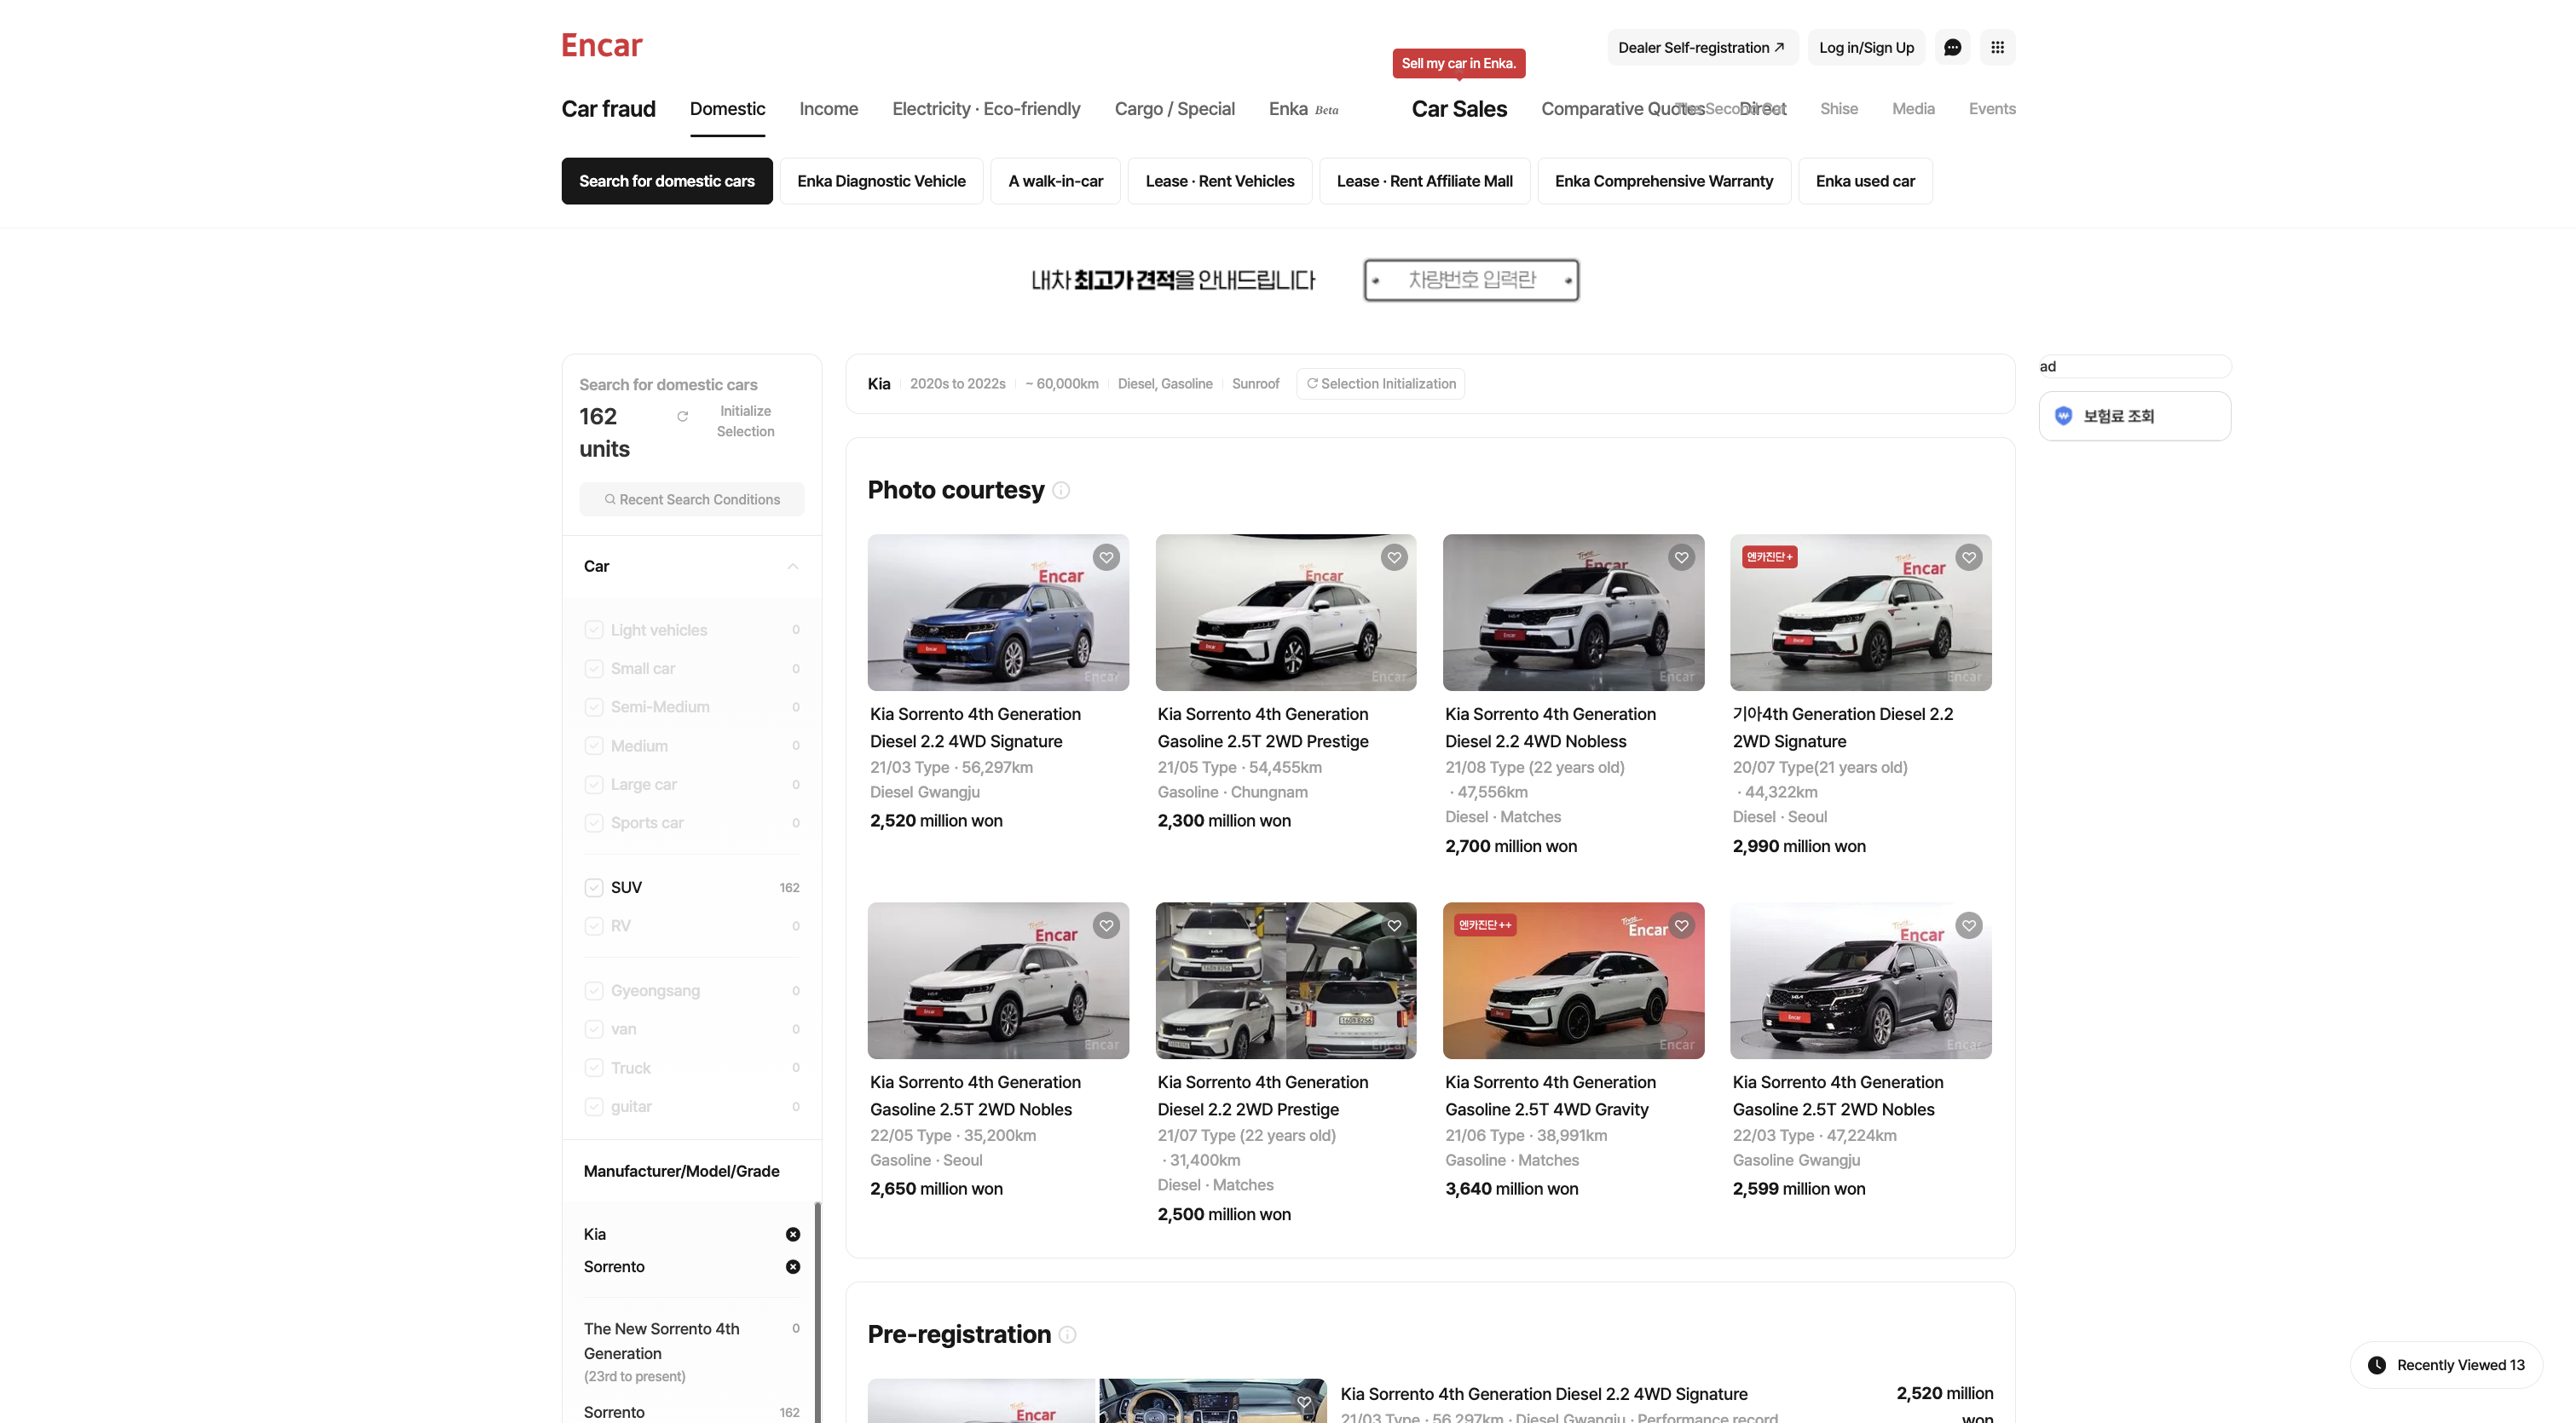Viewport: 2576px width, 1423px height.
Task: Remove the Sorrento model filter
Action: pyautogui.click(x=793, y=1266)
